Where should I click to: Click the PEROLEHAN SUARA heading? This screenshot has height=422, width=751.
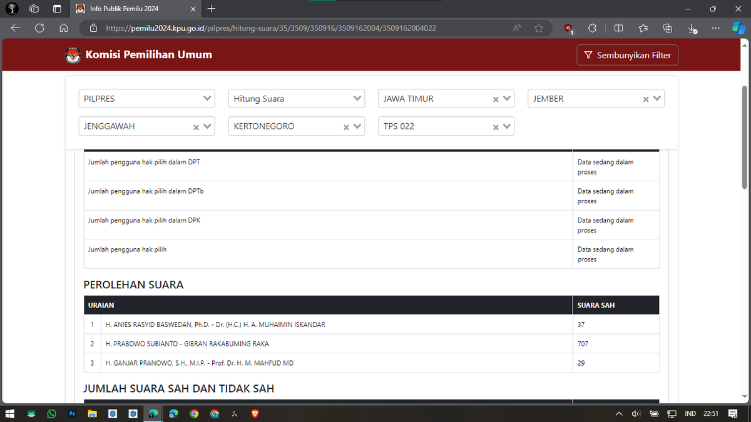(x=133, y=284)
